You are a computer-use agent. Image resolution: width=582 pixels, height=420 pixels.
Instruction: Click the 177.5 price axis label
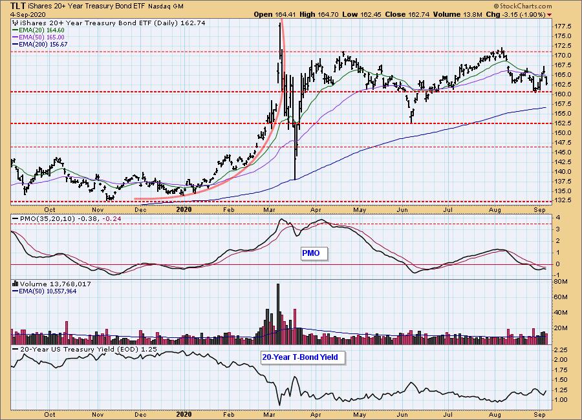tap(562, 26)
